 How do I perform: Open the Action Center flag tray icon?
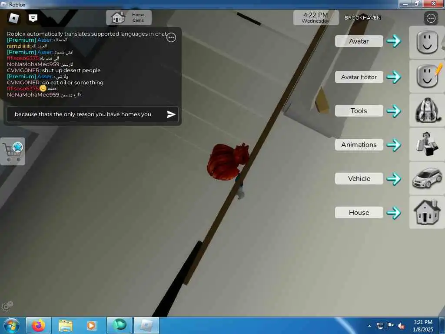coord(391,326)
